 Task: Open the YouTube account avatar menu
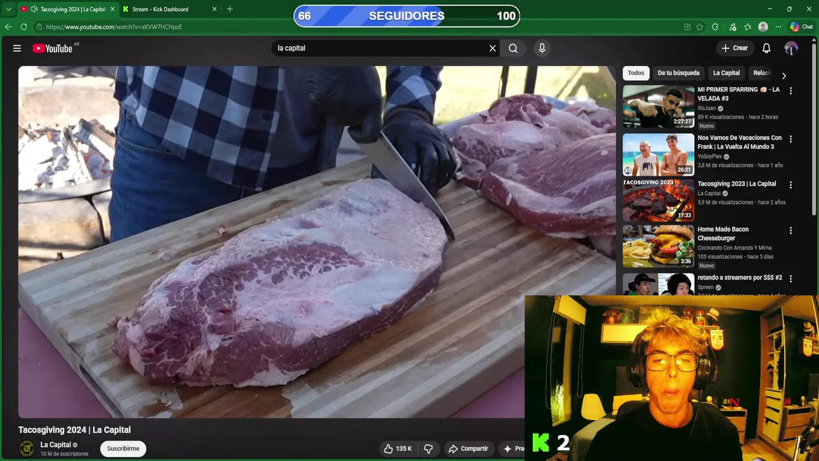pos(791,48)
